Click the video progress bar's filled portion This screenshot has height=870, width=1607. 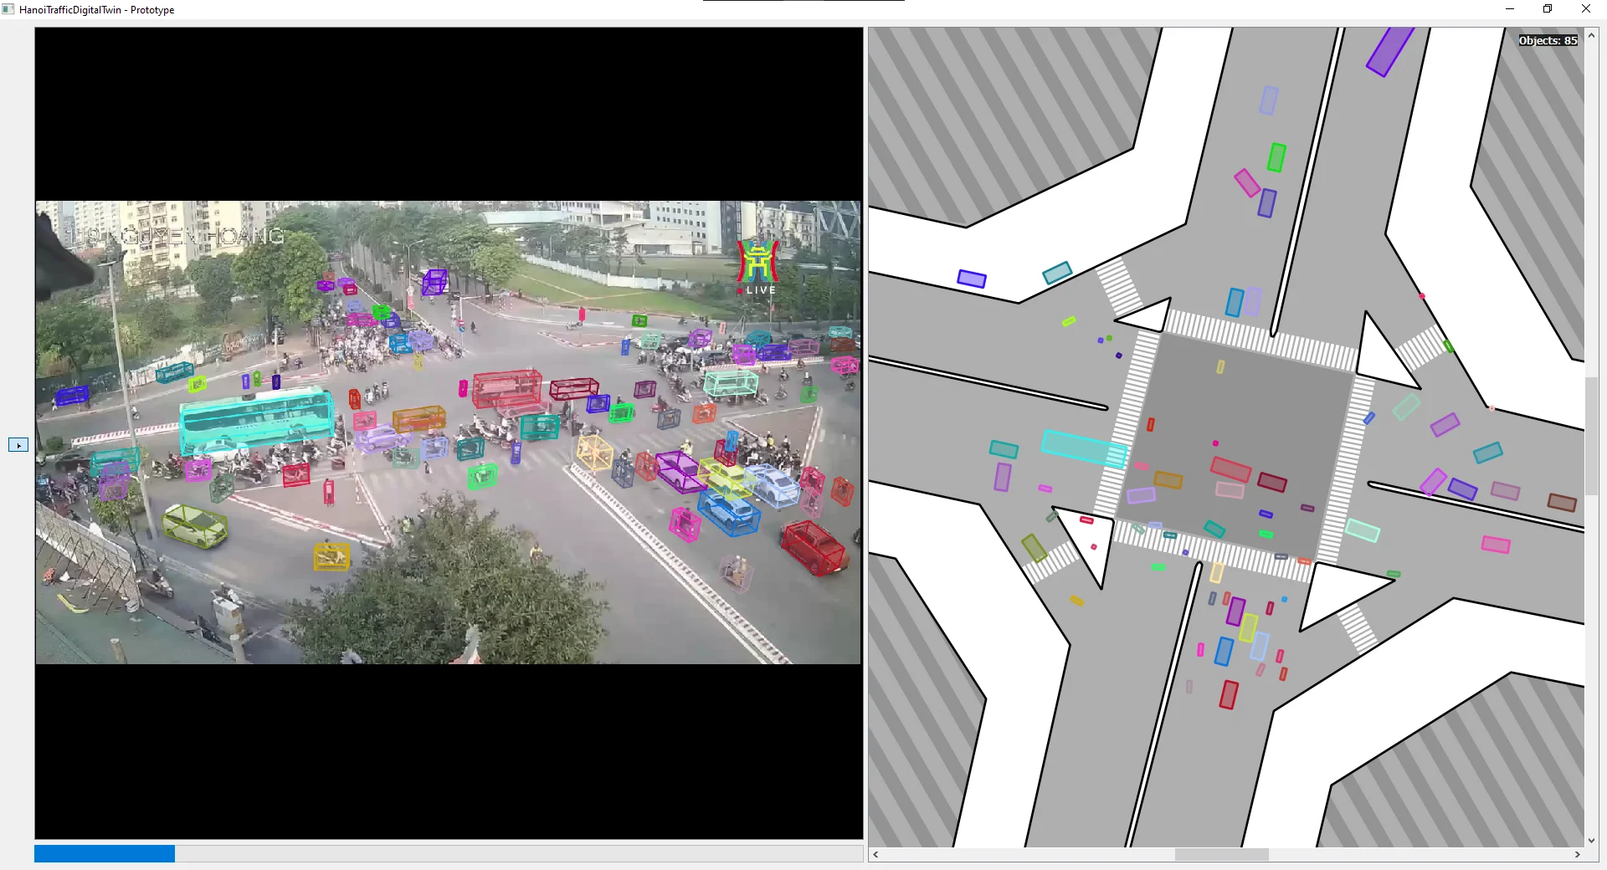pyautogui.click(x=104, y=853)
